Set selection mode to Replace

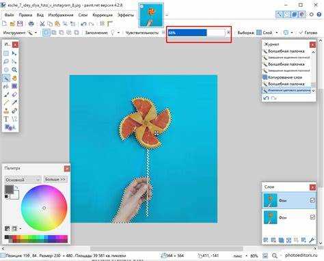(46, 33)
